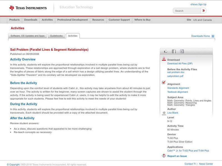Open the Products menu
This screenshot has width=222, height=166.
(14, 20)
